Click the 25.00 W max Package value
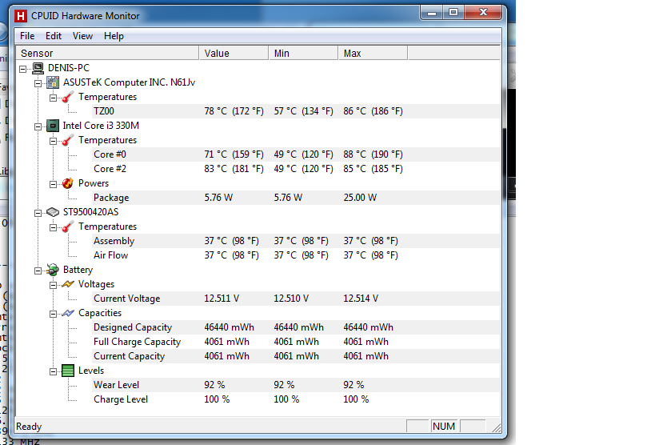Screen dimensions: 655x445 (360, 198)
